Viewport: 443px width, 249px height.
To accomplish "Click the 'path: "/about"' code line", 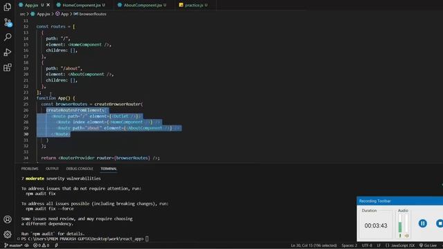I will 64,68.
